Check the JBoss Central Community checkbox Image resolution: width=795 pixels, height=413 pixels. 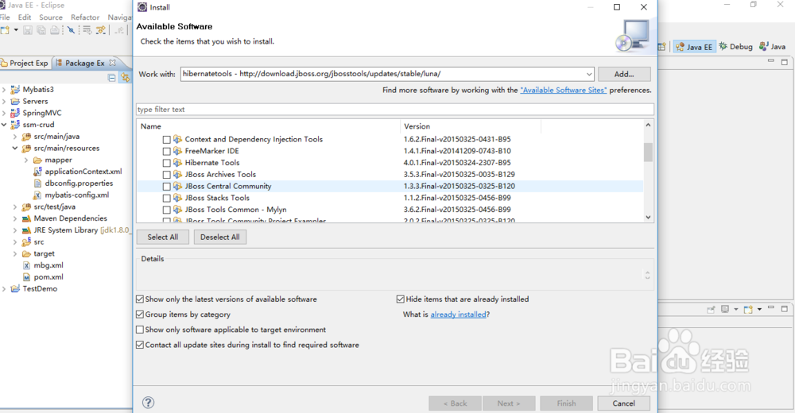click(166, 187)
